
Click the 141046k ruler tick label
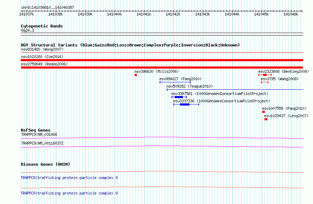click(x=291, y=14)
